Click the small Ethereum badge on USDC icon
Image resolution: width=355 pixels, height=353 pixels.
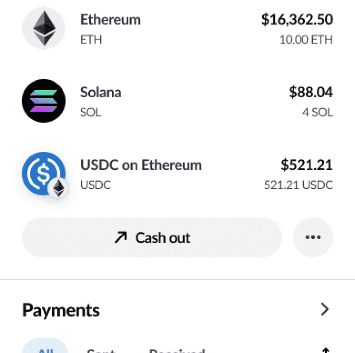coord(59,188)
